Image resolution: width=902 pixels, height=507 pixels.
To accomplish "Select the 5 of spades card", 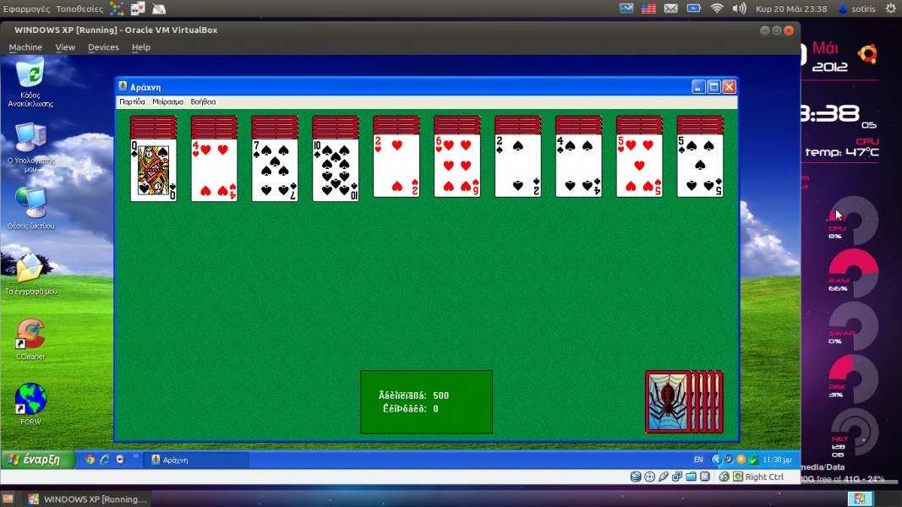I will coord(700,166).
